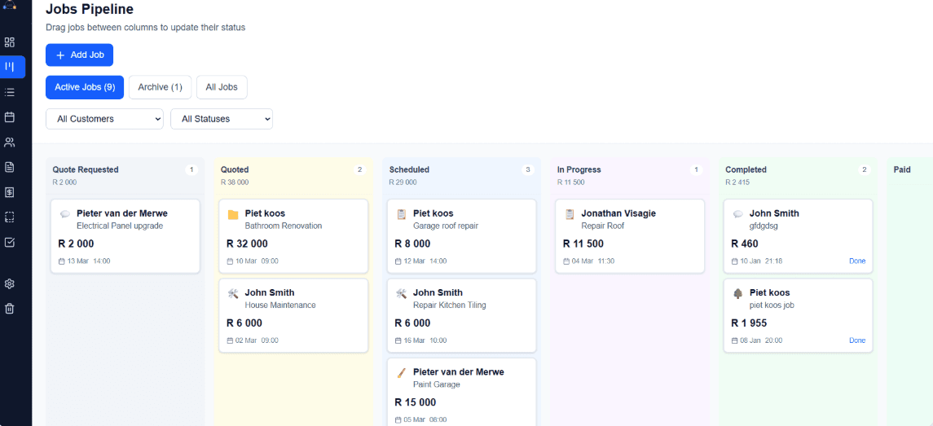Open Piet koos Bathroom Renovation card

tap(293, 236)
